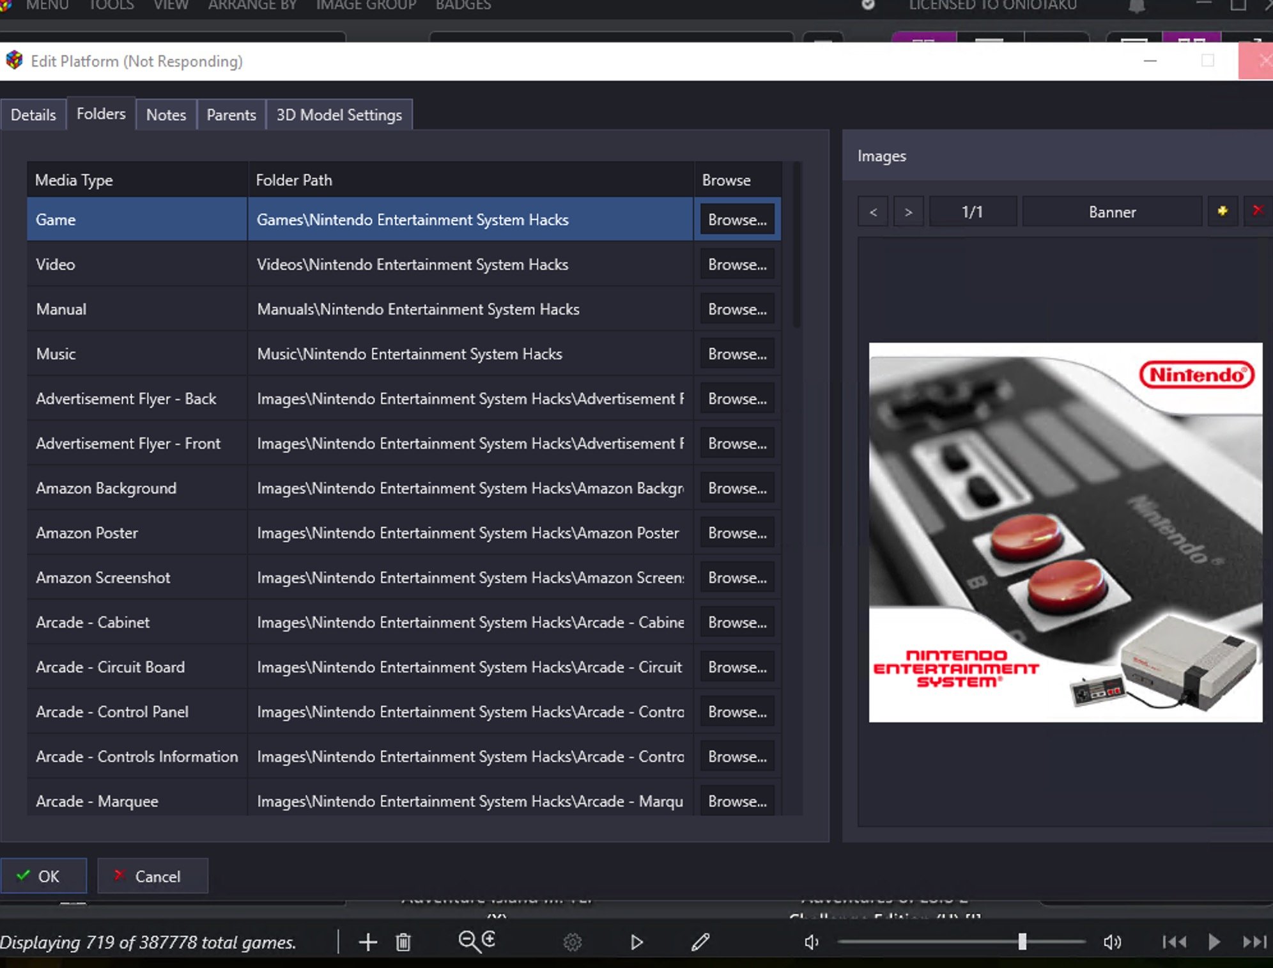
Task: Launch game with the play triangle icon
Action: tap(636, 942)
